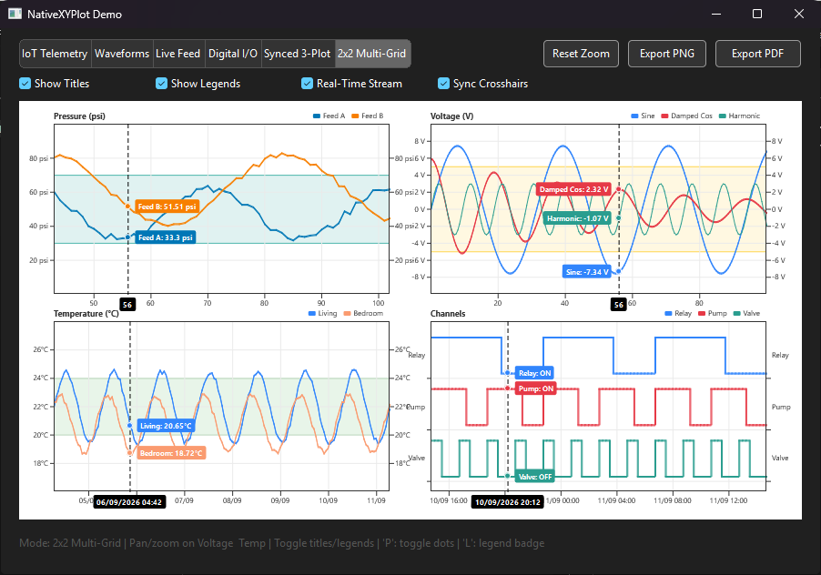Select the Live Feed tab
Screen dimensions: 821x575
178,54
